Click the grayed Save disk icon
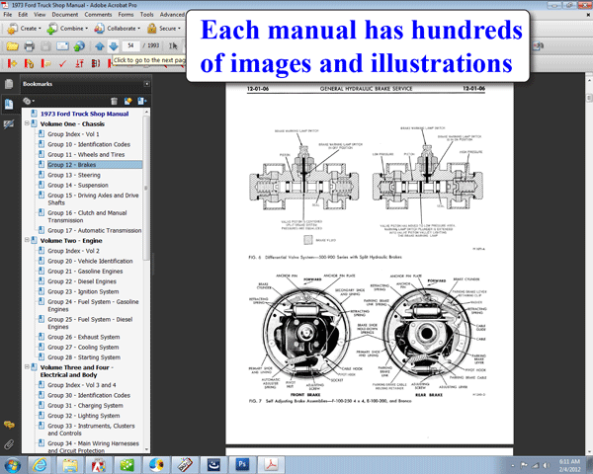 tap(45, 46)
